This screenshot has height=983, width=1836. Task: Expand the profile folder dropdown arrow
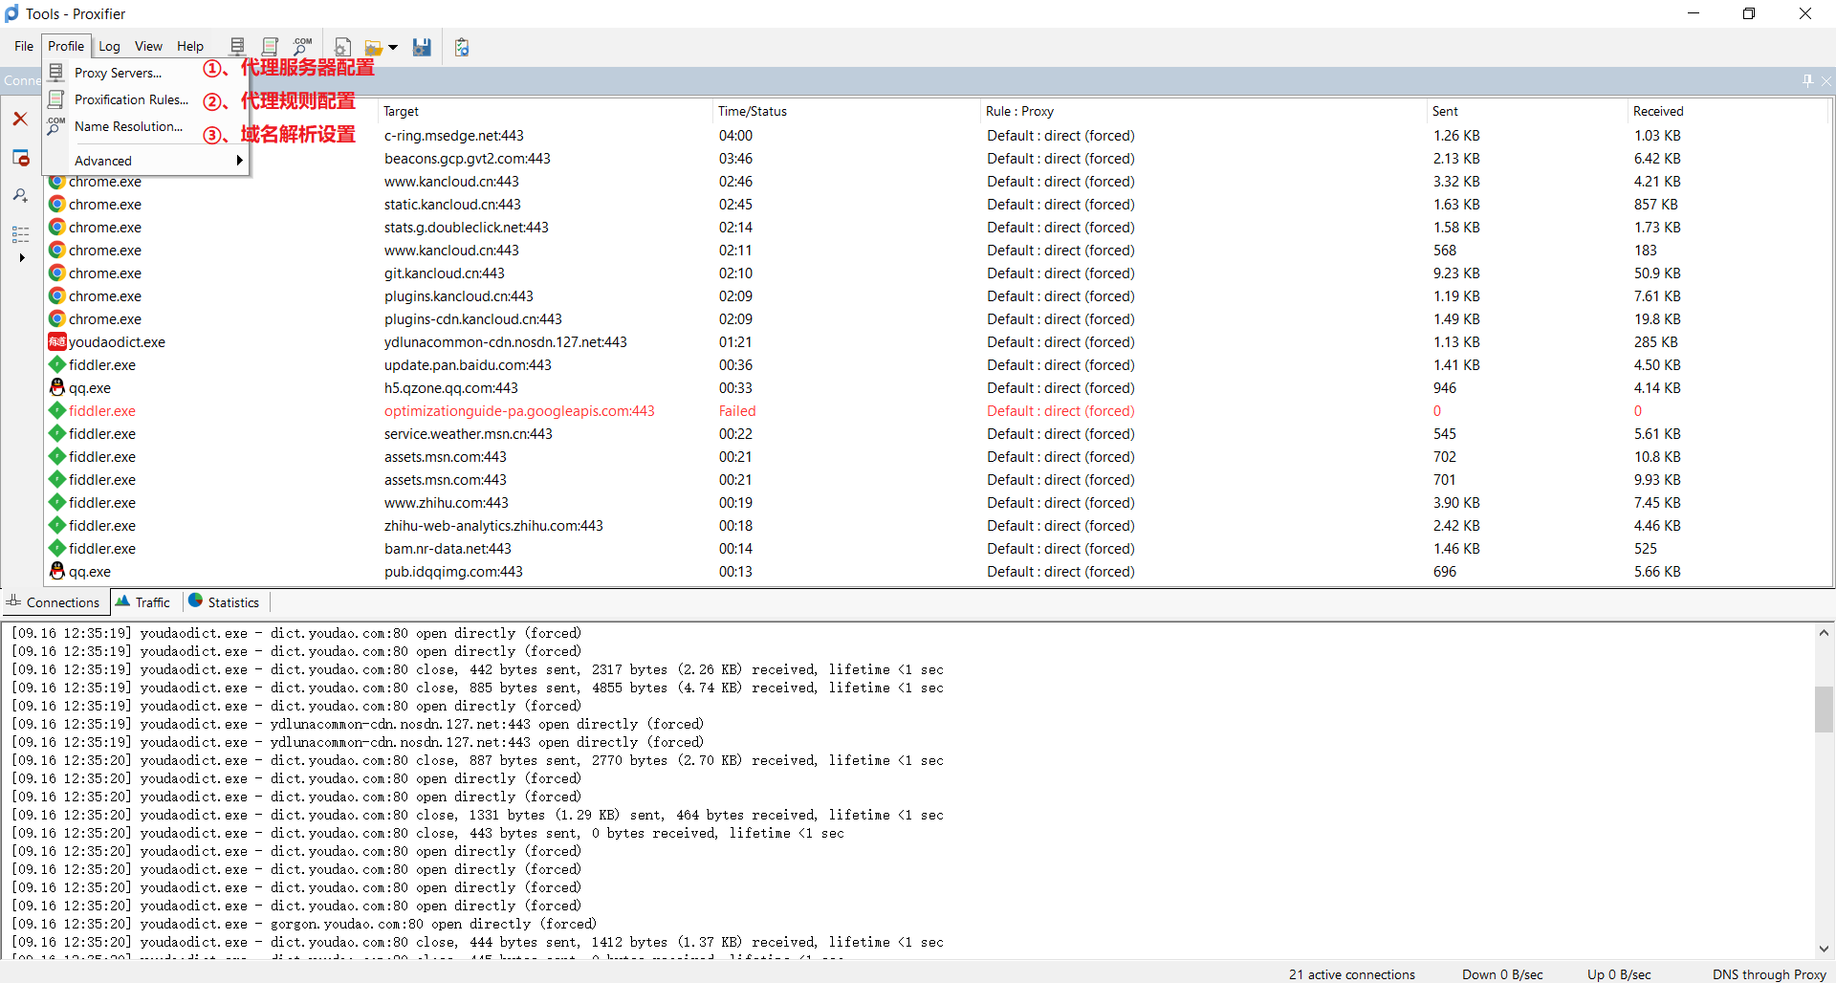(393, 47)
